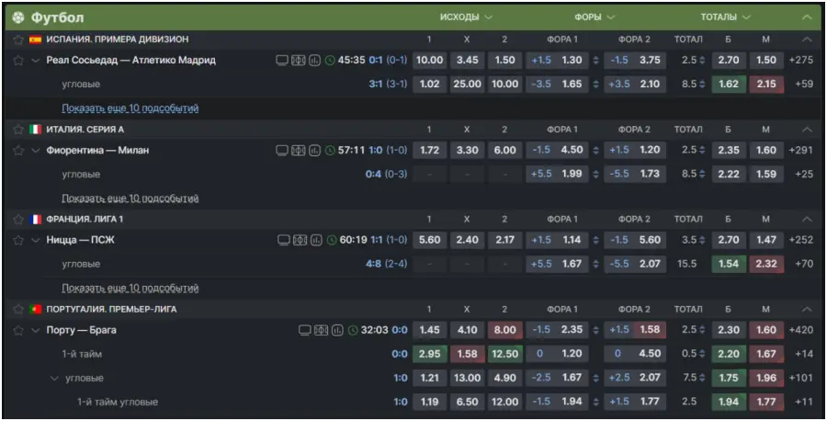Change total line 2.5 for Реал Сосьедад
The height and width of the screenshot is (421, 827).
pyautogui.click(x=702, y=60)
